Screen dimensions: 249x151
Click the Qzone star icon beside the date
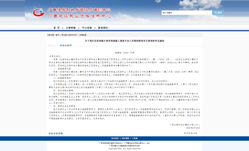63,45
